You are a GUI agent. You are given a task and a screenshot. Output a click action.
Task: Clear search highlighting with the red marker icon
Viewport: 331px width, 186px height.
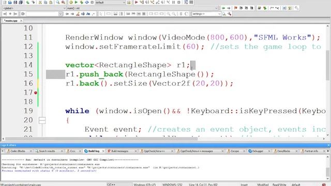click(78, 14)
